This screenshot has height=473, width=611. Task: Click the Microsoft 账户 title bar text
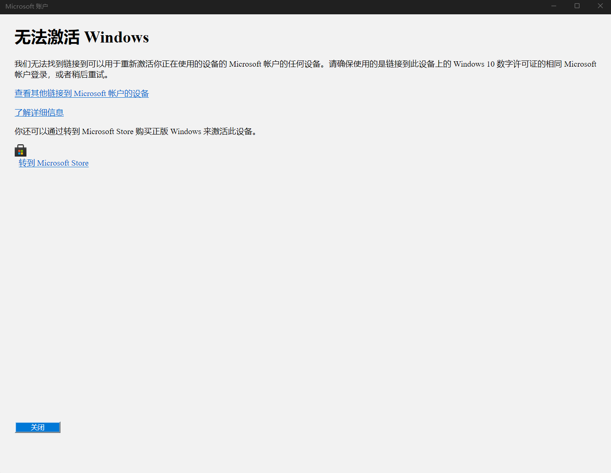click(27, 7)
